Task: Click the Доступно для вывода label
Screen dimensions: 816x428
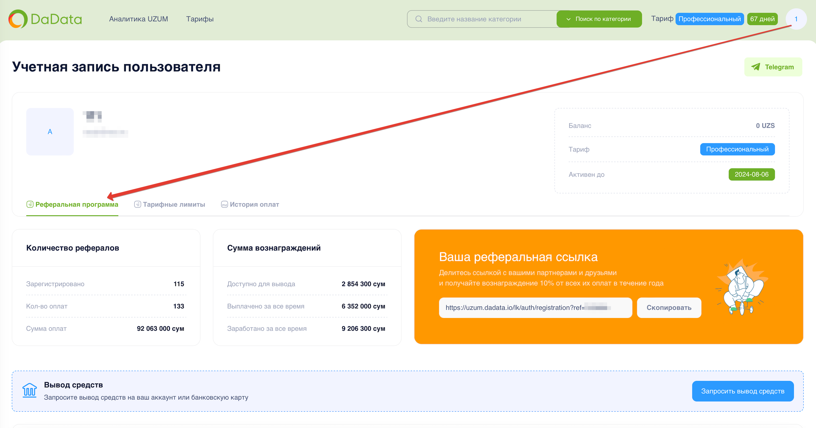Action: [261, 284]
